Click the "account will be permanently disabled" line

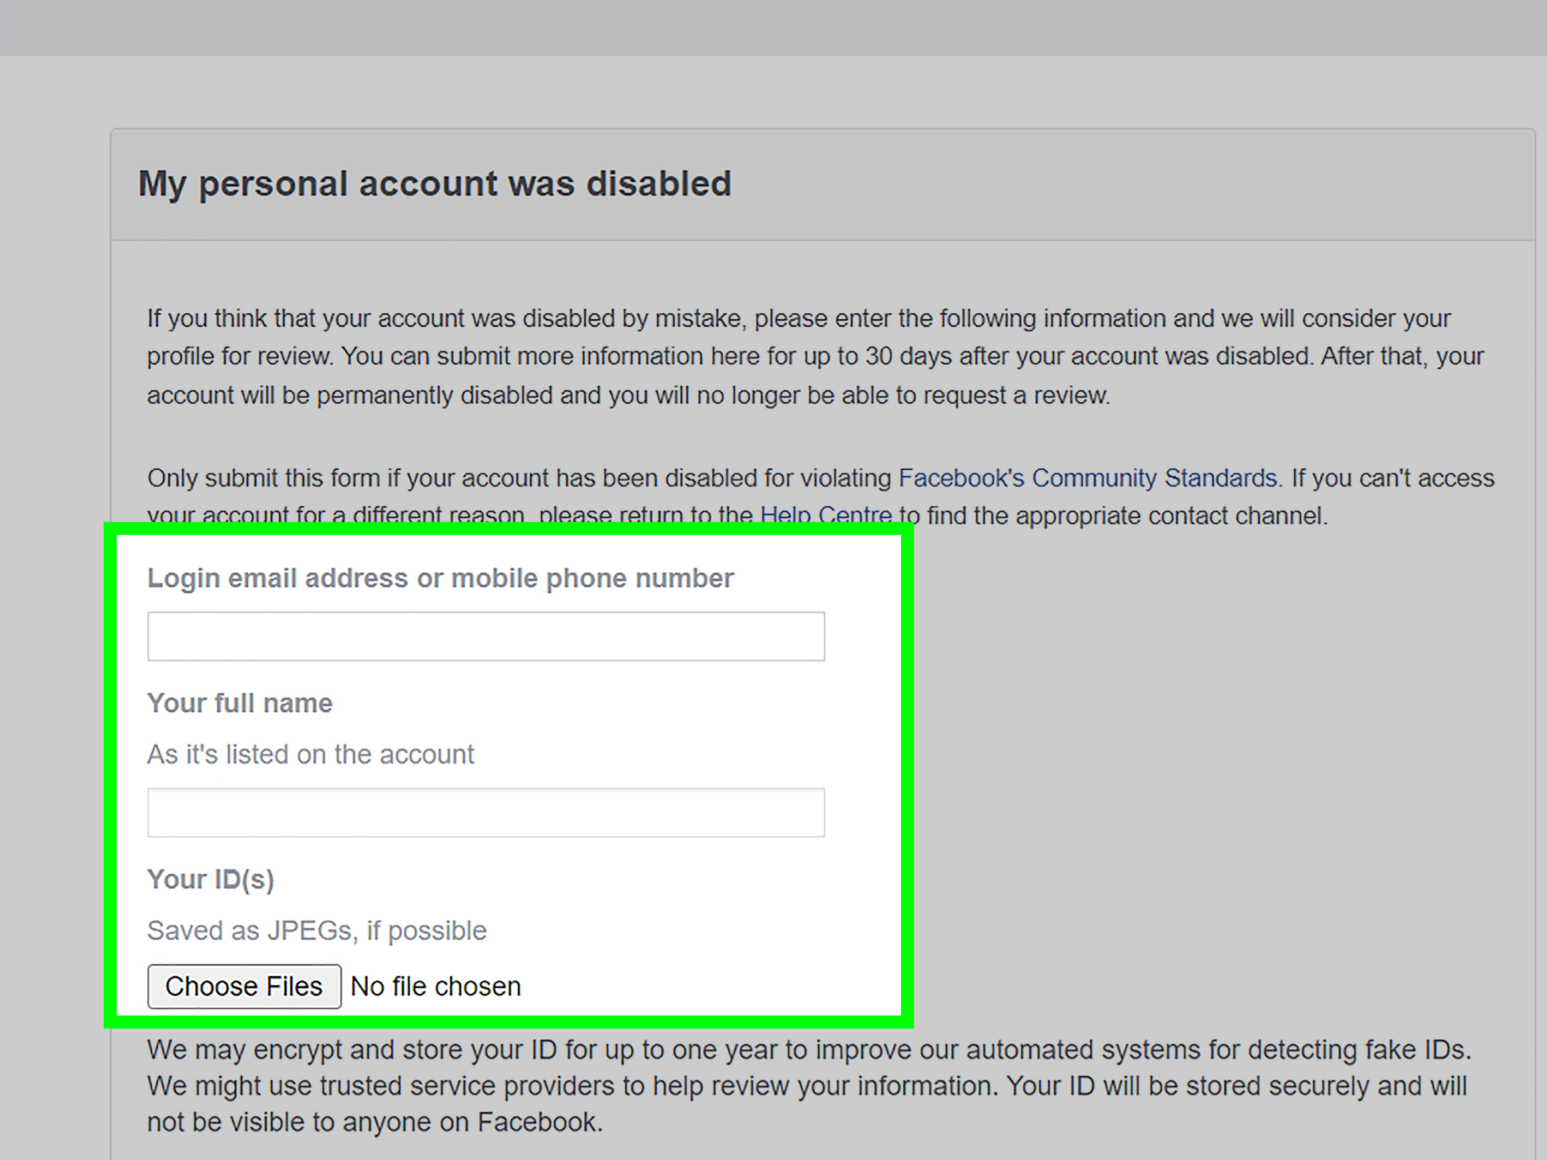627,395
